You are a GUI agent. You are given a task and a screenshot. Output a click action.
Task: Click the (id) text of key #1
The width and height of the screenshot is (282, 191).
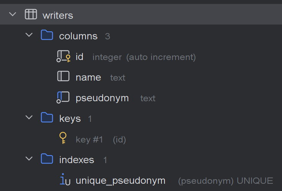119,140
